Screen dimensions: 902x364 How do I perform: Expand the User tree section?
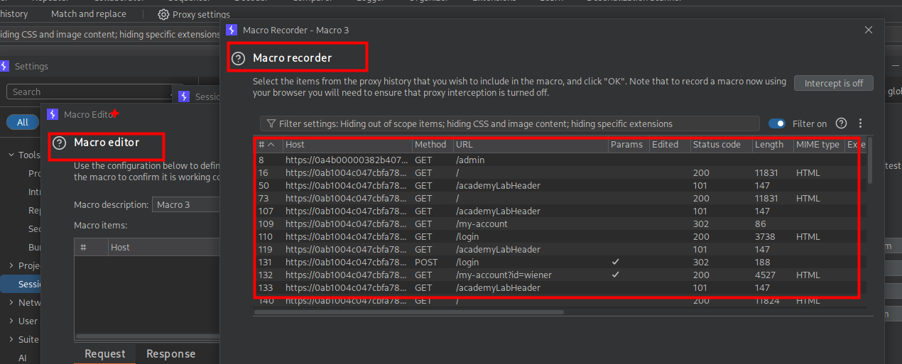click(11, 321)
